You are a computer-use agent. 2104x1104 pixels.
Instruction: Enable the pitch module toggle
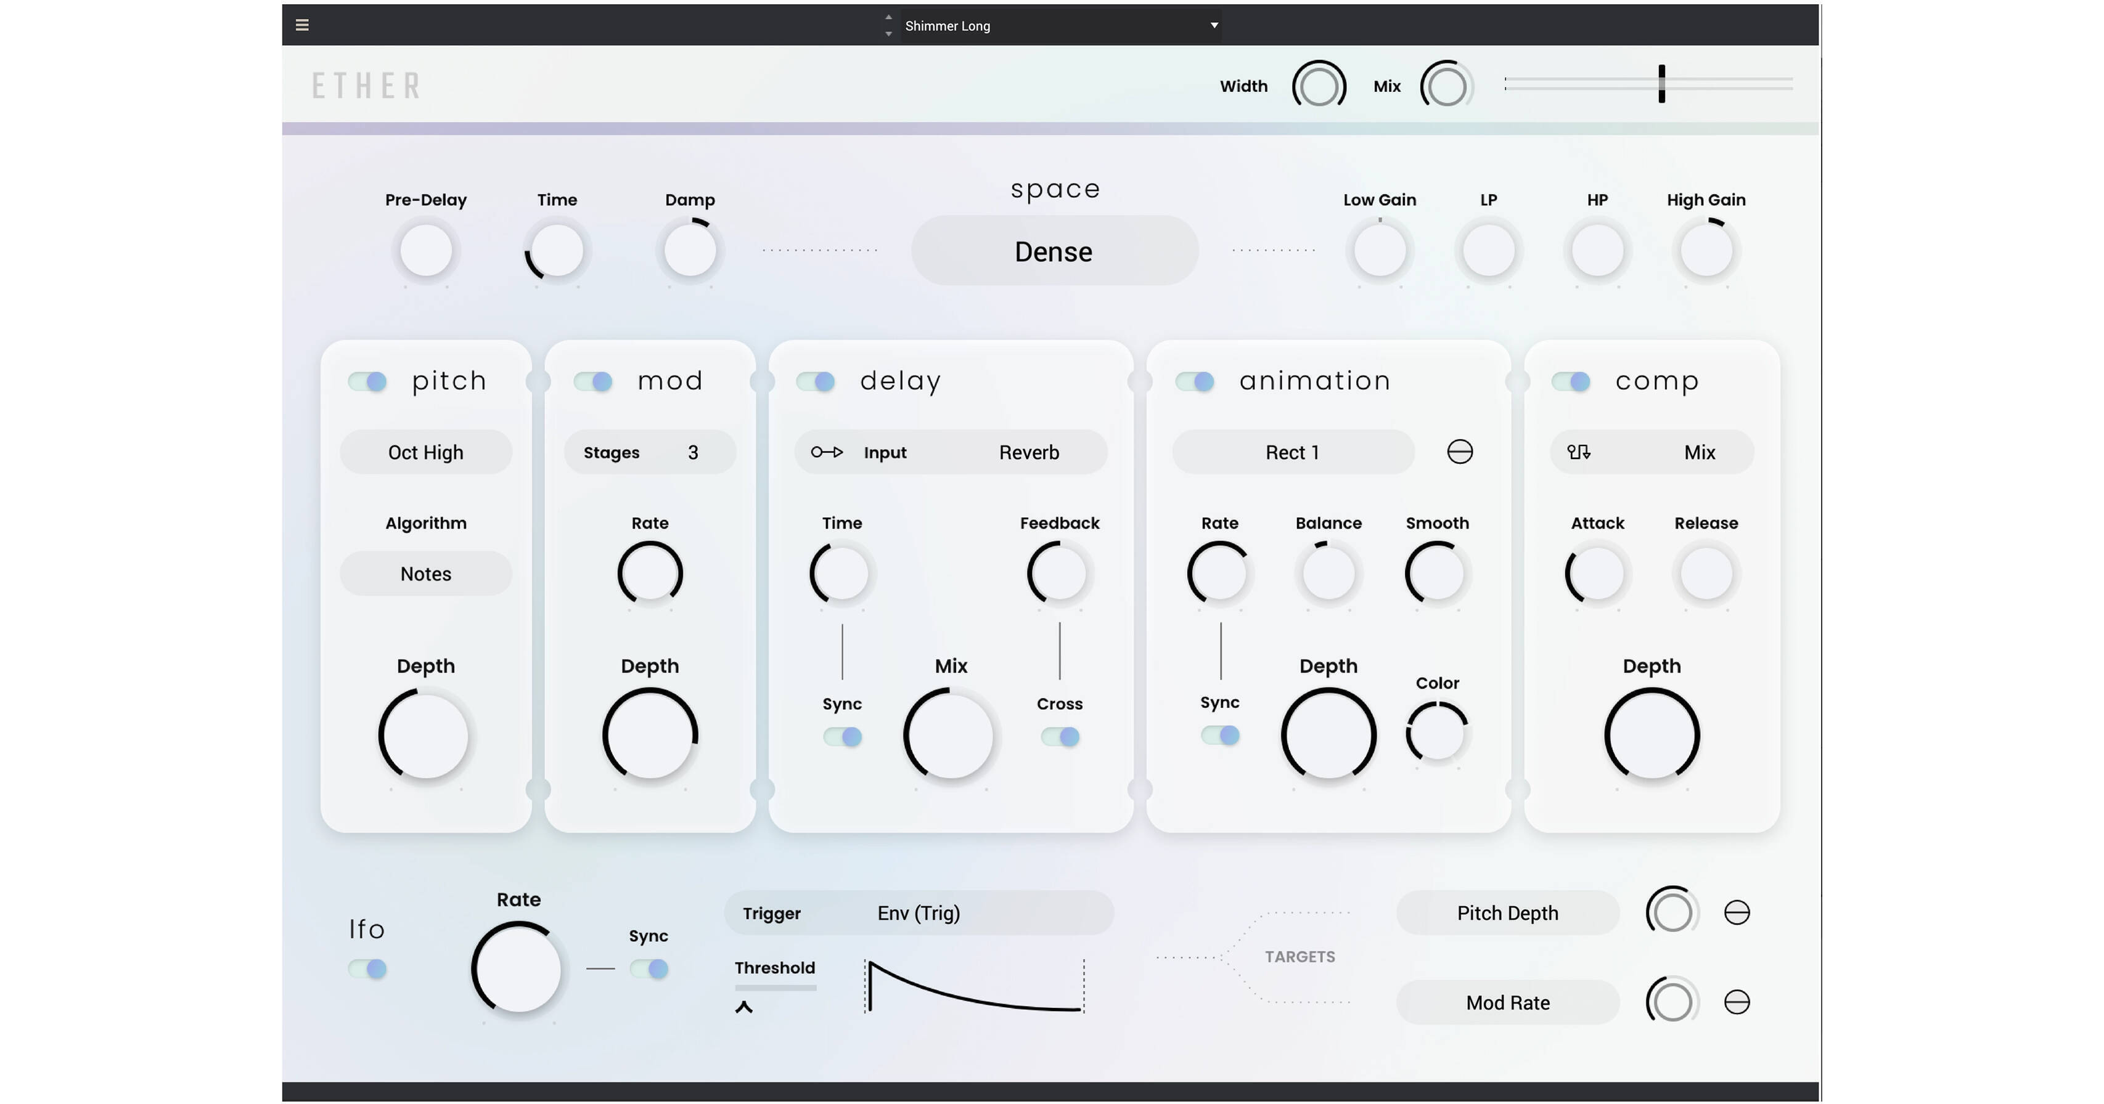(x=366, y=380)
